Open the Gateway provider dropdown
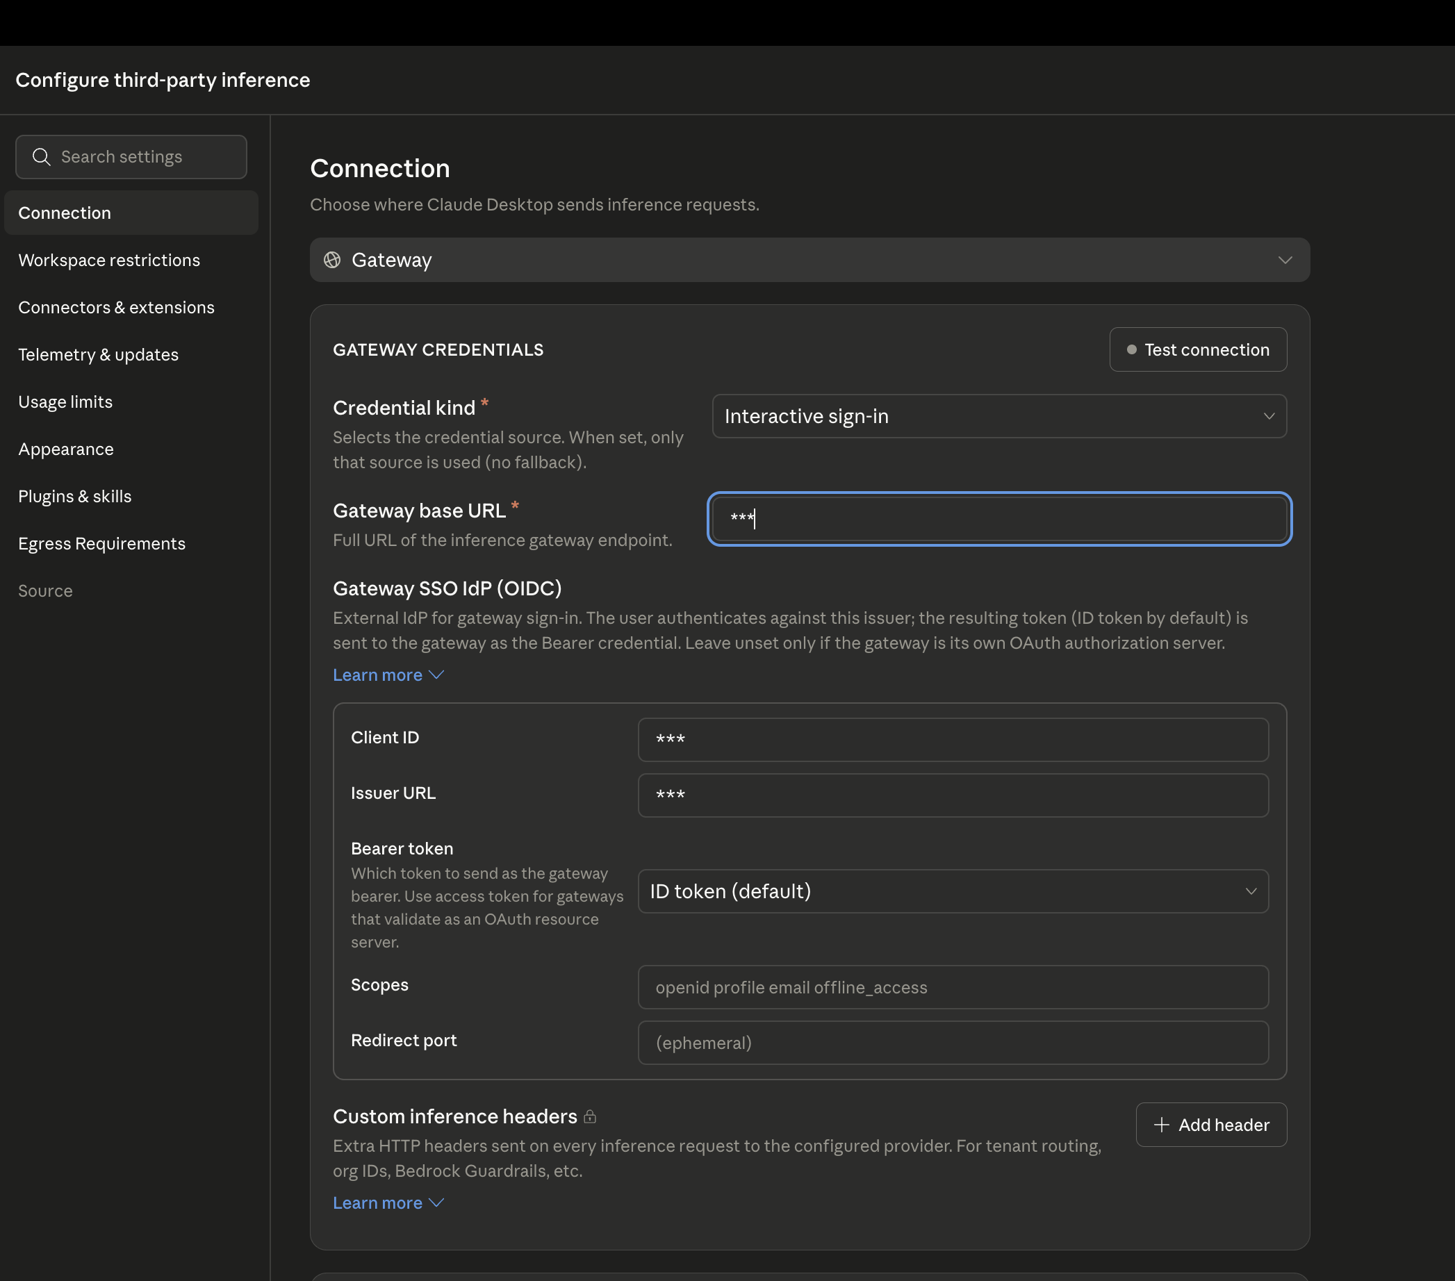The height and width of the screenshot is (1281, 1455). [809, 260]
